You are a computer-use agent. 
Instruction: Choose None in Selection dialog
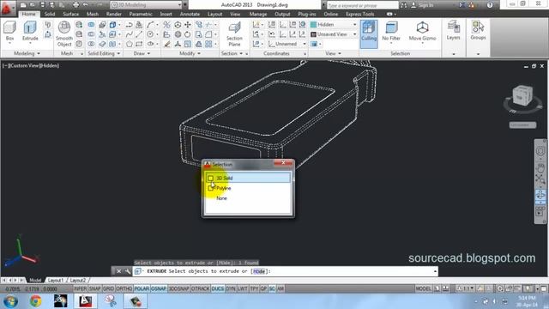coord(248,198)
